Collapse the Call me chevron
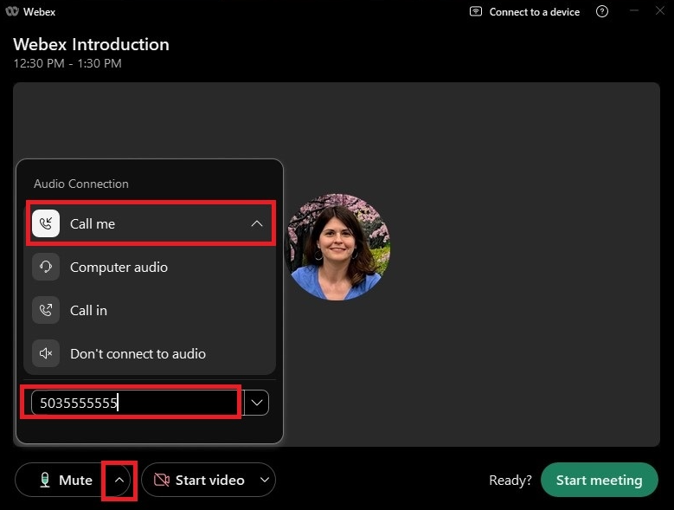Screen dimensions: 674x510 click(256, 223)
